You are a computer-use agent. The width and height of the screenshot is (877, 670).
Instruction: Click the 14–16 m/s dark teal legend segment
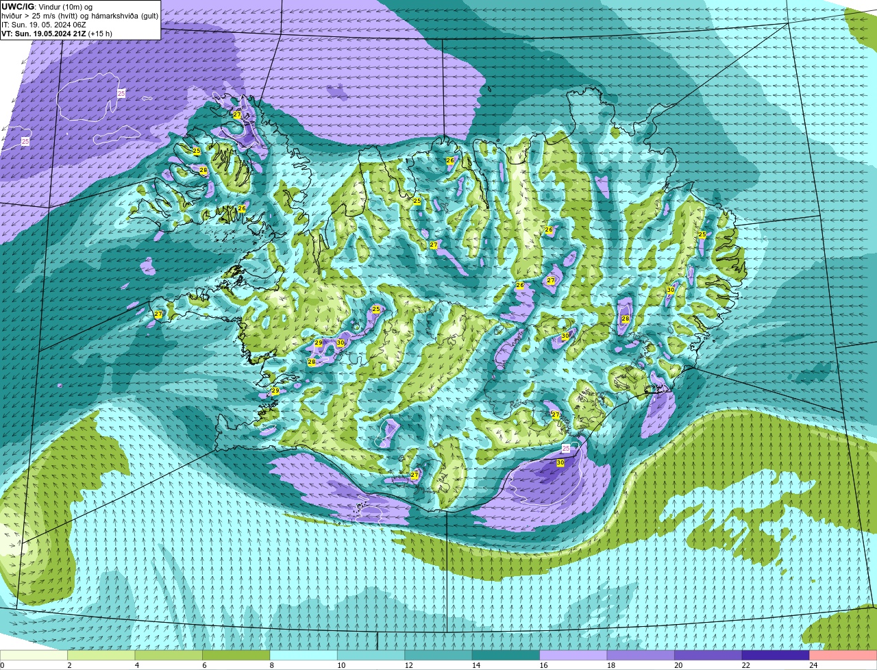point(506,655)
